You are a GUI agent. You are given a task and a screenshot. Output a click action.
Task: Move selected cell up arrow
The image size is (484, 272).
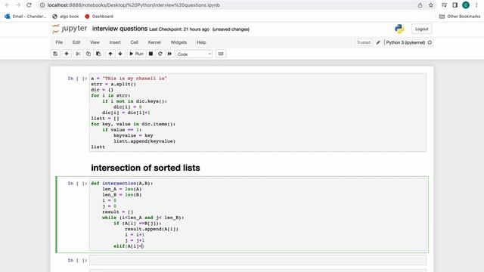pyautogui.click(x=110, y=54)
